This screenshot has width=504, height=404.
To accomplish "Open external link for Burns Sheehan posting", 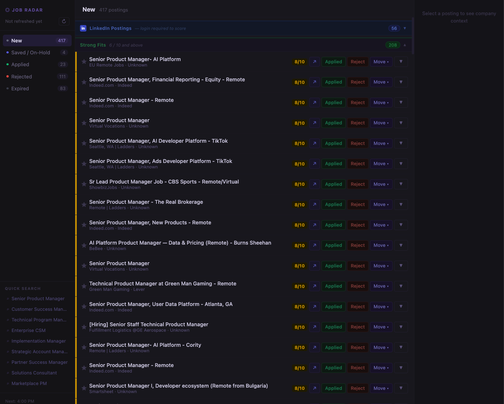I will tap(314, 245).
